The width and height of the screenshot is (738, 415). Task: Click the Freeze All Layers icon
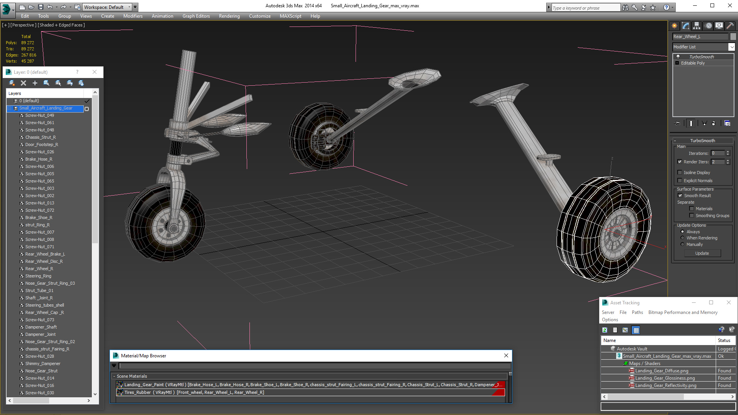coord(81,83)
